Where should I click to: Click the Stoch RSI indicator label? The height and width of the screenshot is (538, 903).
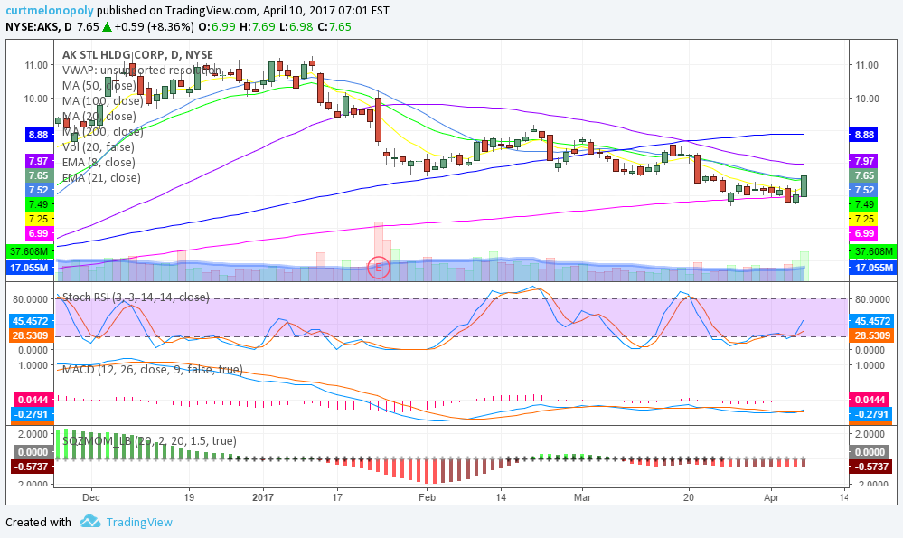136,297
